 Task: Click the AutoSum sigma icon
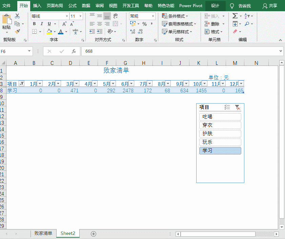235,16
